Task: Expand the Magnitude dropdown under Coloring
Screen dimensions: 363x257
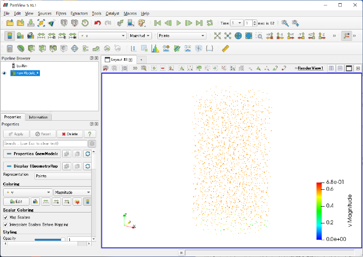Action: pos(72,193)
